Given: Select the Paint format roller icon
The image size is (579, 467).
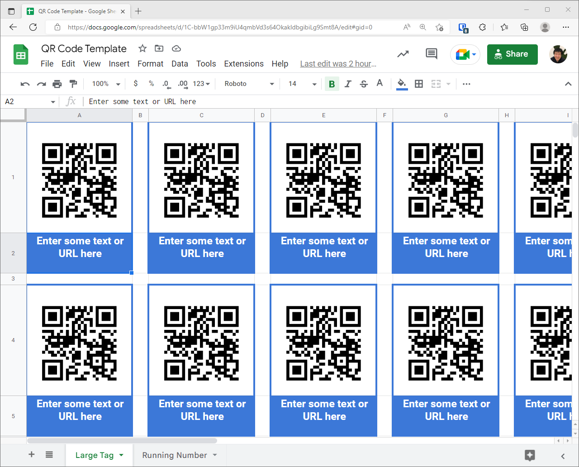Looking at the screenshot, I should 73,84.
